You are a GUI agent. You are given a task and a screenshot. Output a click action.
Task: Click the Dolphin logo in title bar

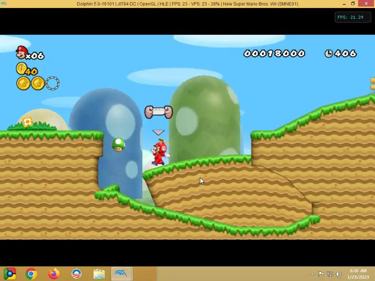pos(4,4)
